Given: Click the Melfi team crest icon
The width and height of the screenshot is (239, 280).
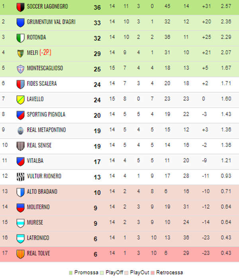Looking at the screenshot, I should click(20, 53).
